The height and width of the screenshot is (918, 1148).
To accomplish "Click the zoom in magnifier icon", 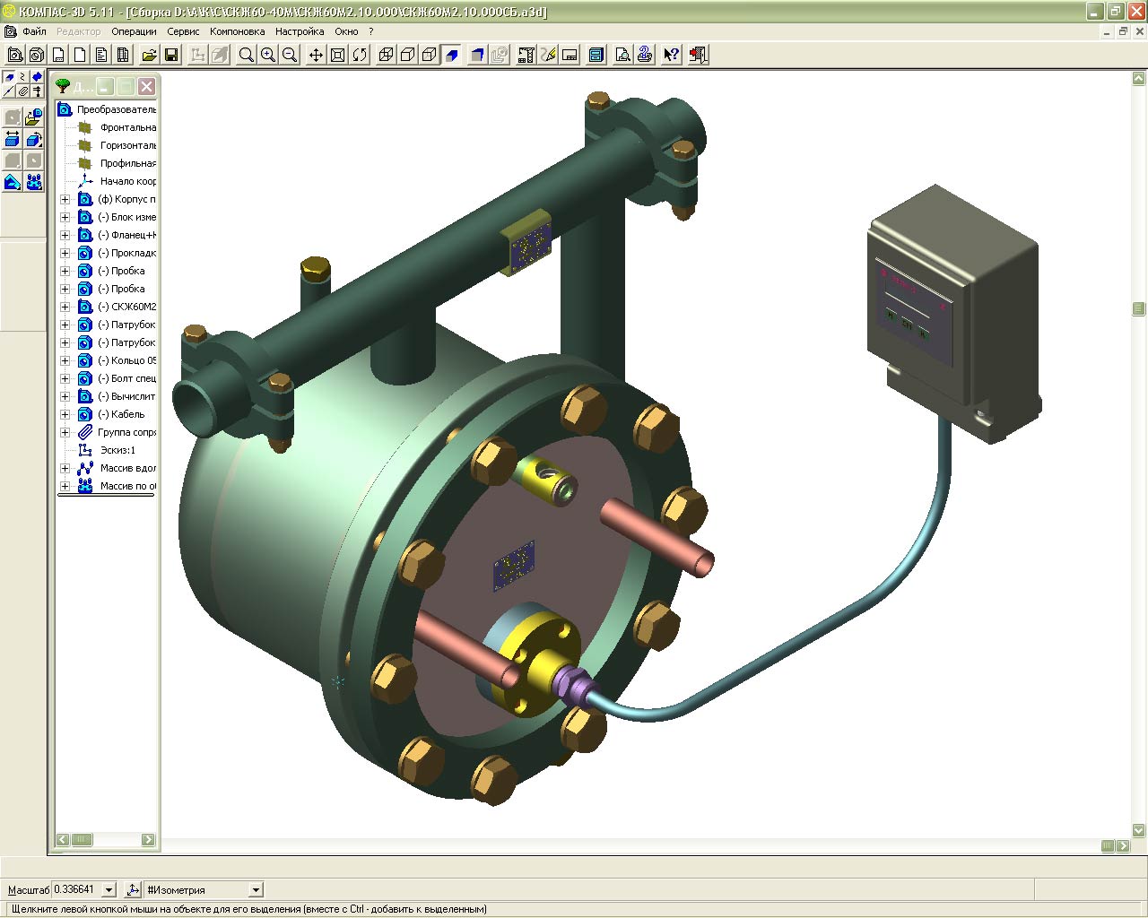I will [268, 55].
